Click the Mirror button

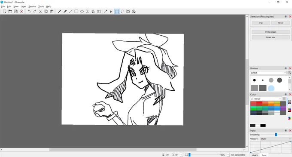coord(280,23)
